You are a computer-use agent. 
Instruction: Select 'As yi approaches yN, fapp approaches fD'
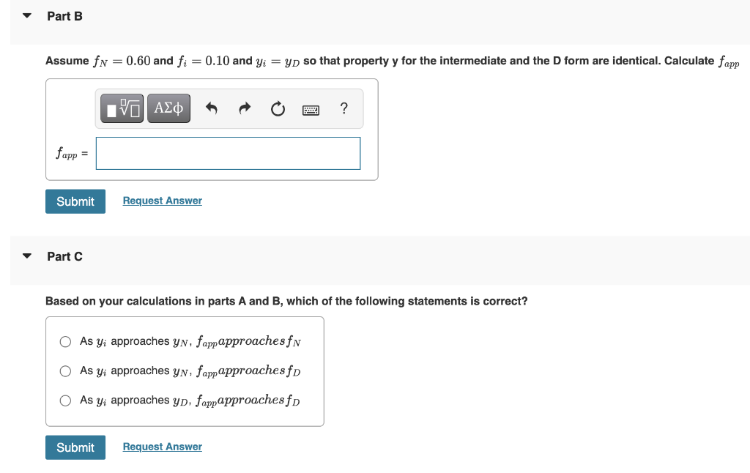pyautogui.click(x=65, y=370)
